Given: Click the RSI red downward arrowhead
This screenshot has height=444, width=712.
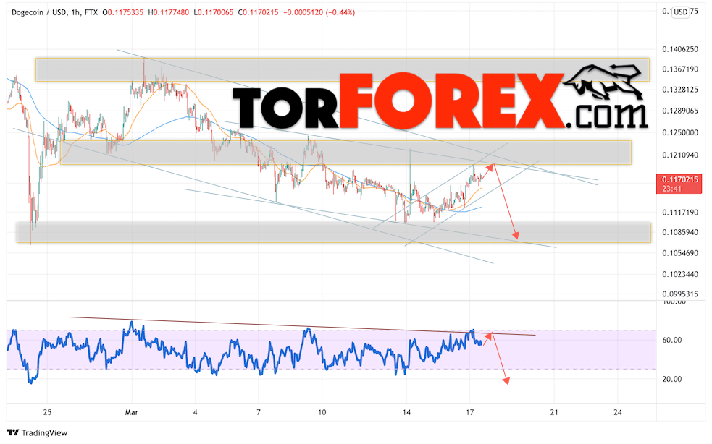Looking at the screenshot, I should pos(506,380).
